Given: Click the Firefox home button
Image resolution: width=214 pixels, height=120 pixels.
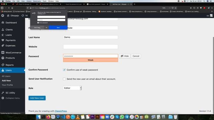Looking at the screenshot, I should point(12,8).
